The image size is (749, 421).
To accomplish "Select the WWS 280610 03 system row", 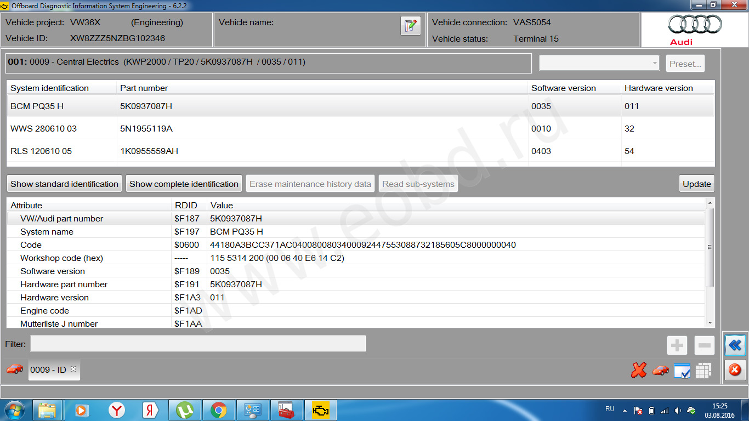I will [361, 128].
